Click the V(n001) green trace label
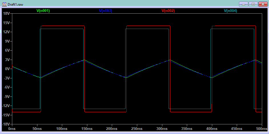Image resolution: width=269 pixels, height=134 pixels. click(43, 11)
